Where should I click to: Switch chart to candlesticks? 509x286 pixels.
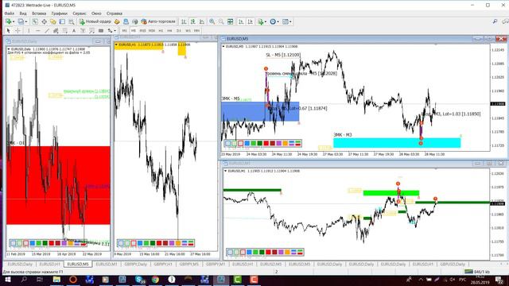[192, 21]
